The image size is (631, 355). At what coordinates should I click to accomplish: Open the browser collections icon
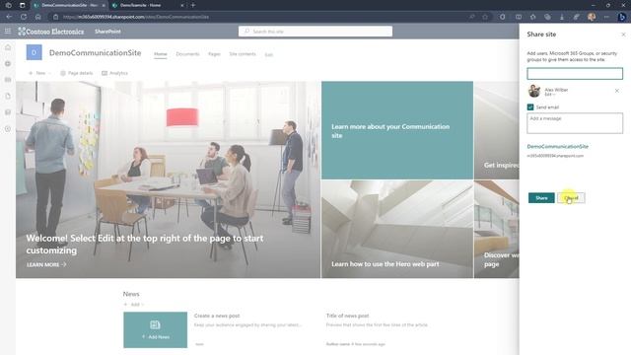(547, 17)
